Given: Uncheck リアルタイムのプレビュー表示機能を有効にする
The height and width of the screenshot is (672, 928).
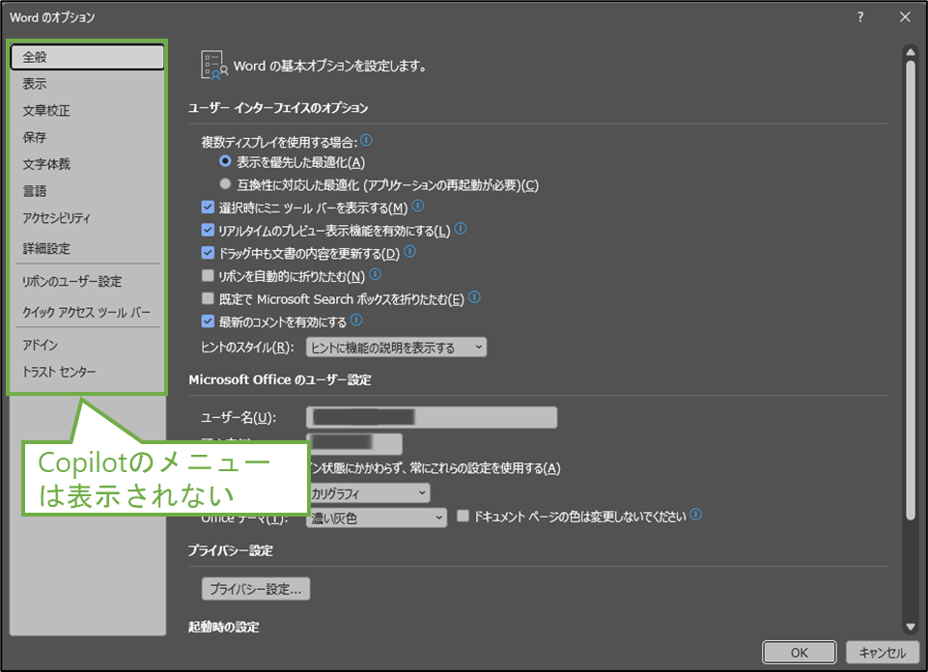Looking at the screenshot, I should [208, 230].
